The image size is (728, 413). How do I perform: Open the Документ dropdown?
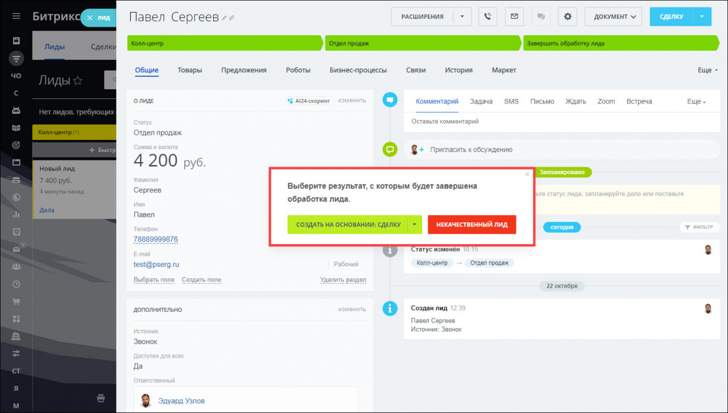pyautogui.click(x=613, y=16)
